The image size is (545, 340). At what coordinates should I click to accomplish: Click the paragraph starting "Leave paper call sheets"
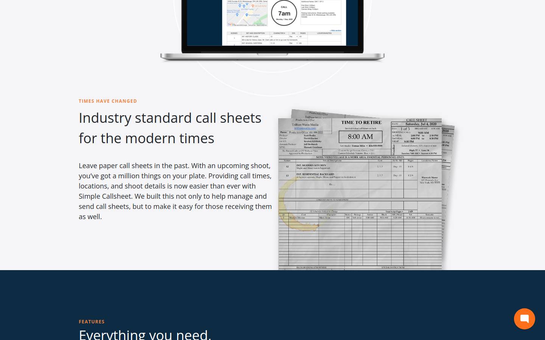point(175,191)
